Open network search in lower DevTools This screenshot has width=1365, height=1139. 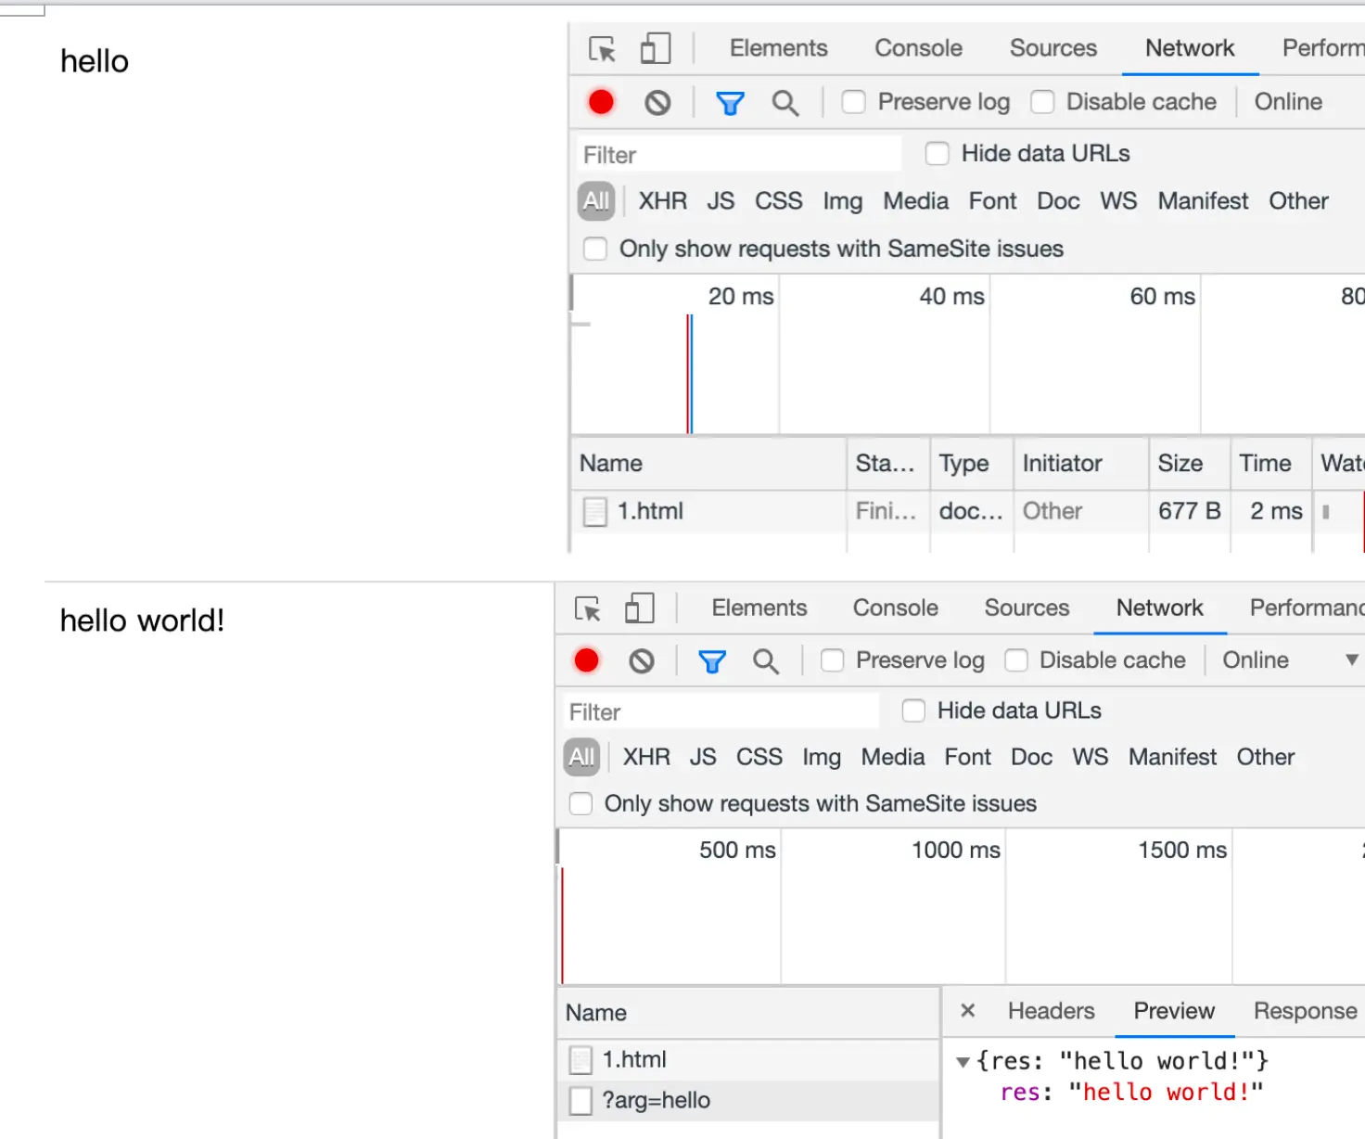click(x=766, y=661)
